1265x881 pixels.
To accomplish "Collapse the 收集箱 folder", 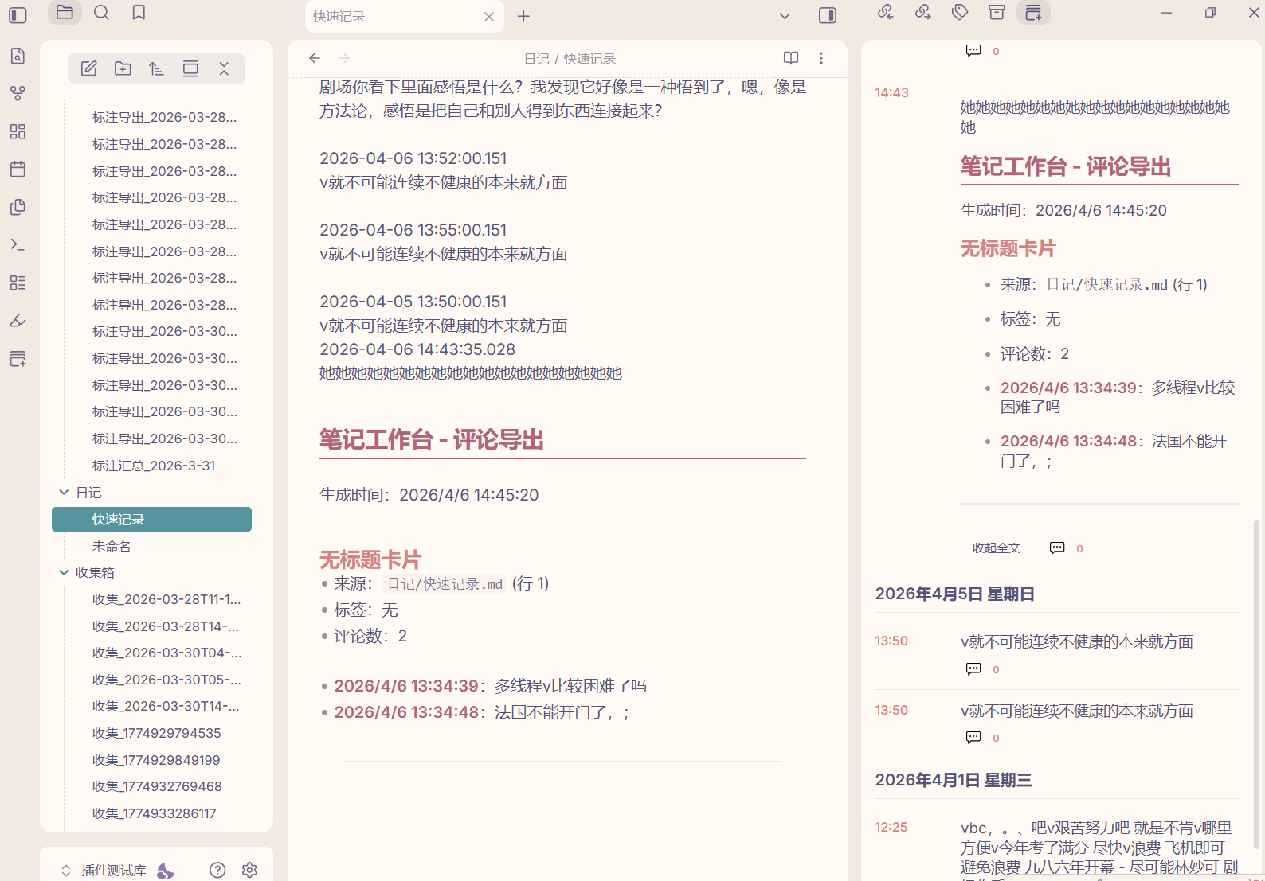I will pyautogui.click(x=64, y=572).
